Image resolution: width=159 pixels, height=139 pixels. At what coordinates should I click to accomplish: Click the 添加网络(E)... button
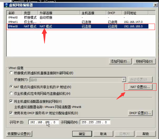(120, 61)
